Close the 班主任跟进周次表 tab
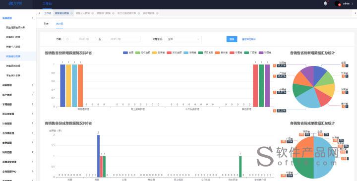Viewport: 357px width, 181px height. (x=139, y=13)
